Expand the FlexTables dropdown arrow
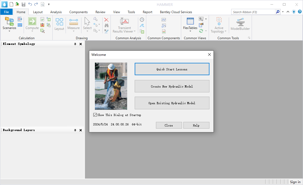Image resolution: width=303 pixels, height=185 pixels. 190,31
